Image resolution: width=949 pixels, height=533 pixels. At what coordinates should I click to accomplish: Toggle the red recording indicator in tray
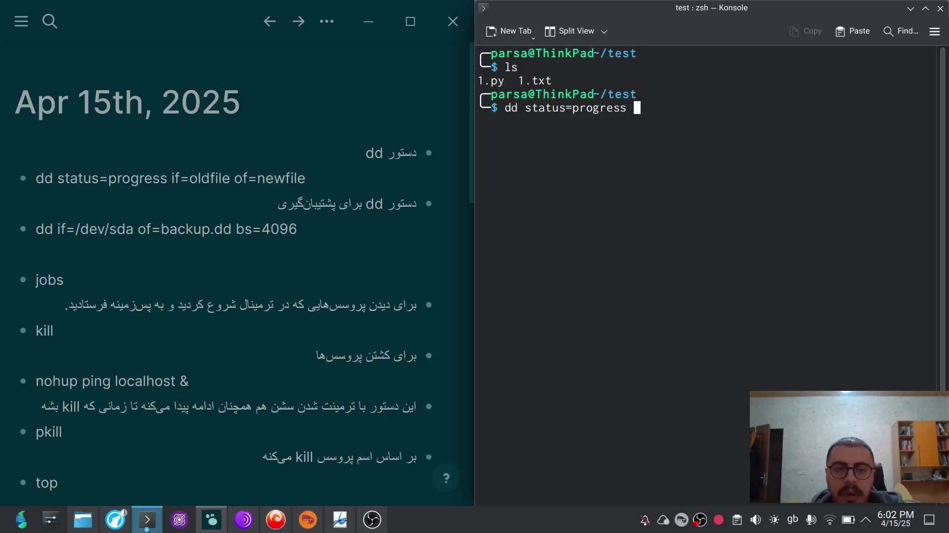click(719, 520)
